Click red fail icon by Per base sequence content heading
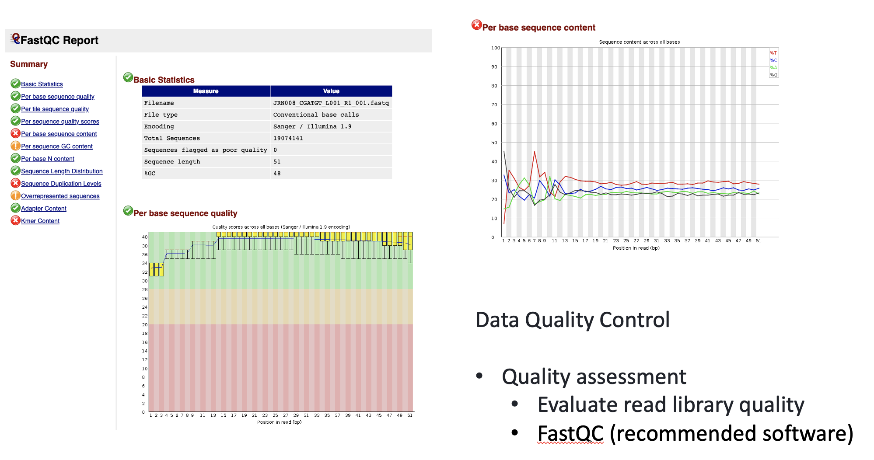Image resolution: width=874 pixels, height=460 pixels. (x=476, y=25)
